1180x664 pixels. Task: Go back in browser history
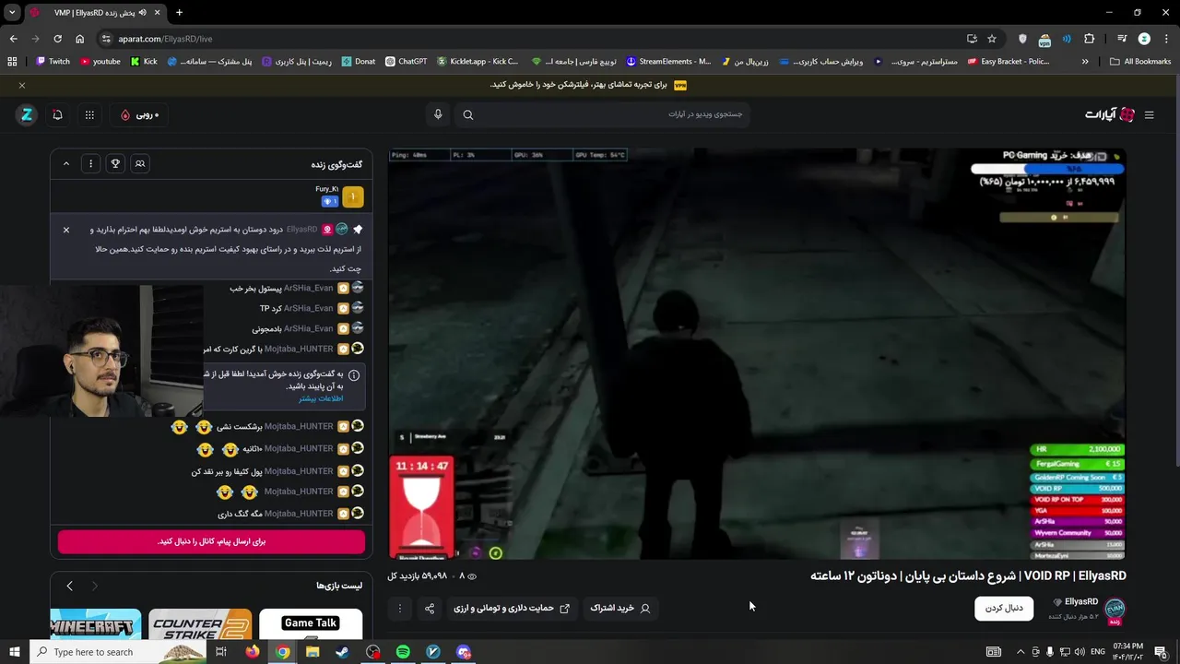(13, 39)
